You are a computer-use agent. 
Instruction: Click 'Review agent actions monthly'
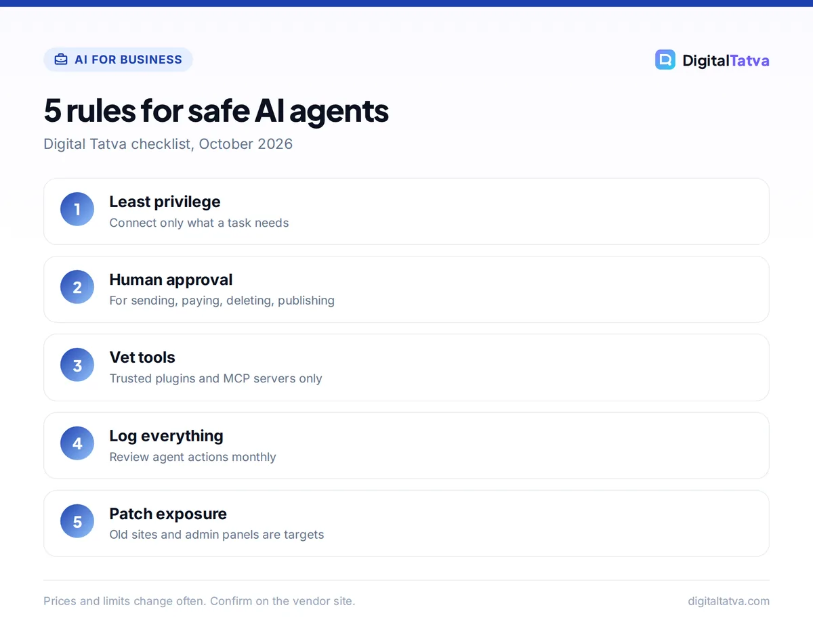coord(193,457)
